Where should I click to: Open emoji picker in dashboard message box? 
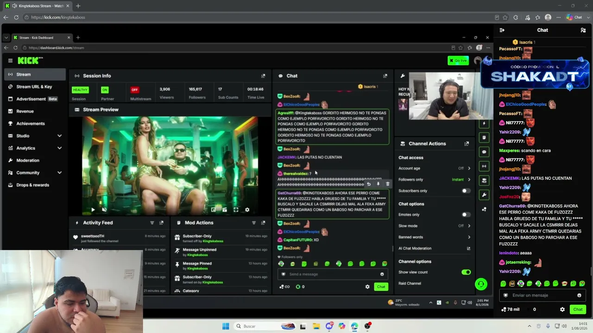pyautogui.click(x=382, y=274)
